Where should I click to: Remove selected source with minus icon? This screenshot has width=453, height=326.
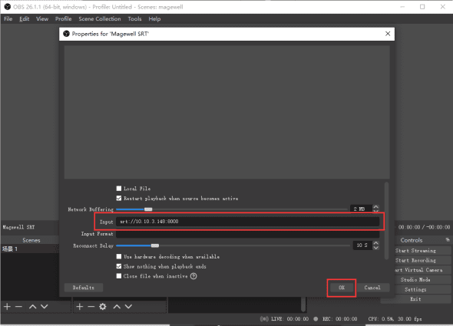point(91,306)
